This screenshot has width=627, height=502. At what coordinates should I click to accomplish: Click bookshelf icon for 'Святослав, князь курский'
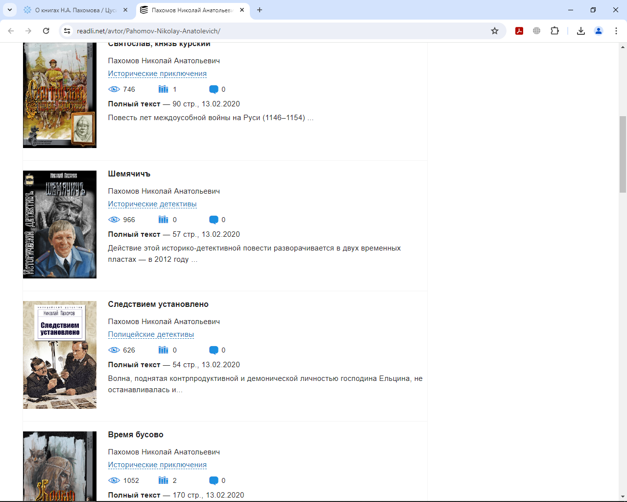(163, 89)
